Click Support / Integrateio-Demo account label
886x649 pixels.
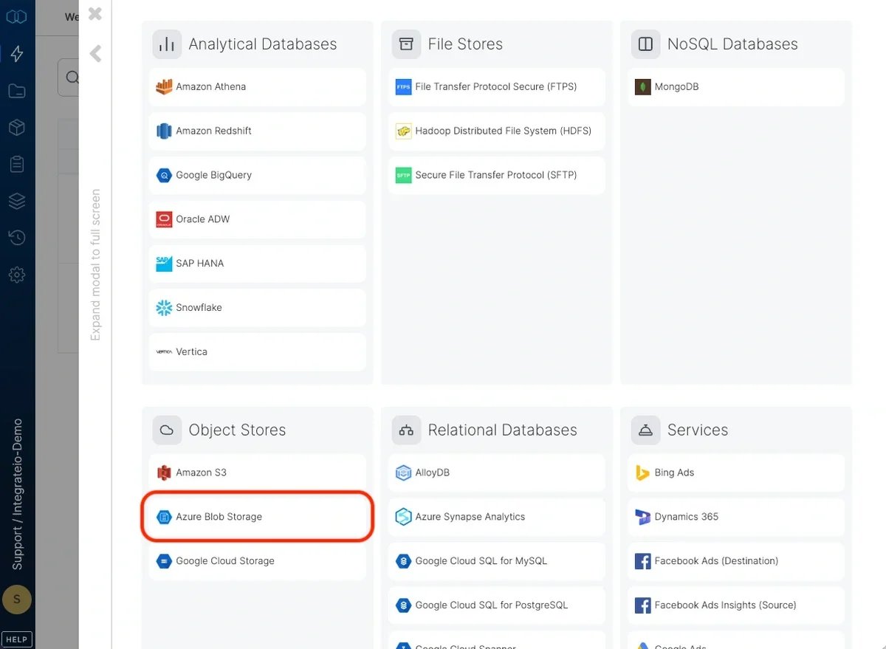(17, 495)
